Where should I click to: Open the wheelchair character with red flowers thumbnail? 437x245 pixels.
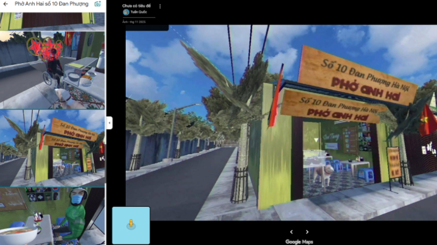click(x=52, y=69)
